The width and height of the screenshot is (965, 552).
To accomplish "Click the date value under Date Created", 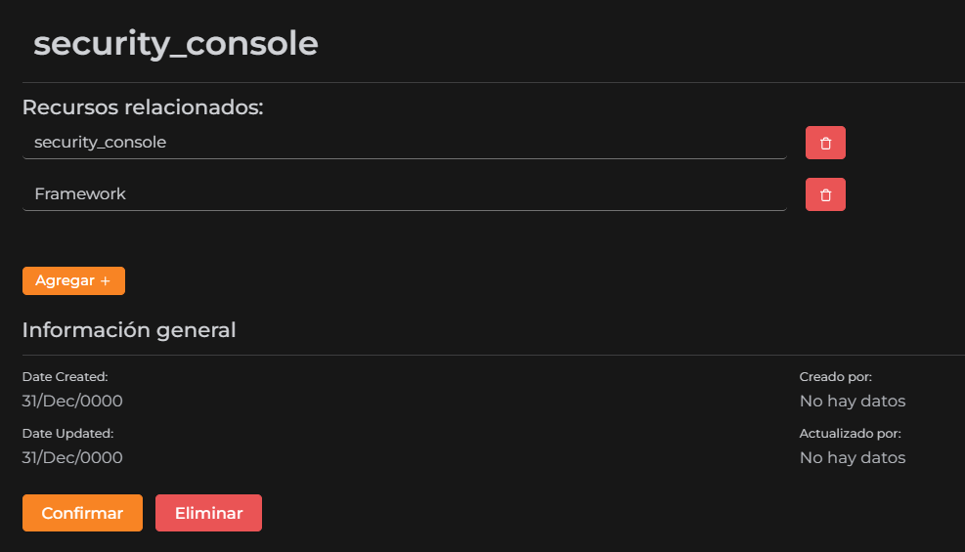I will point(72,401).
